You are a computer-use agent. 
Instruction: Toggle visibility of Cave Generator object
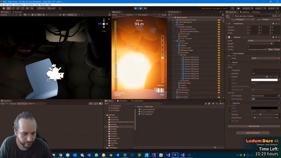[219, 22]
